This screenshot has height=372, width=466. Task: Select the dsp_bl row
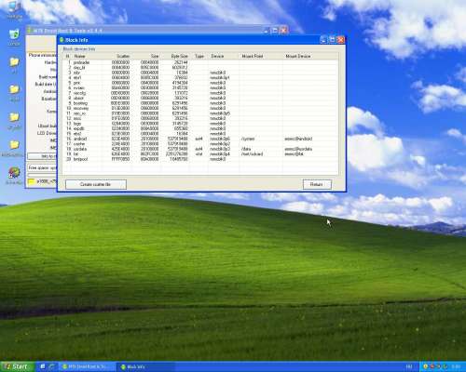[200, 67]
